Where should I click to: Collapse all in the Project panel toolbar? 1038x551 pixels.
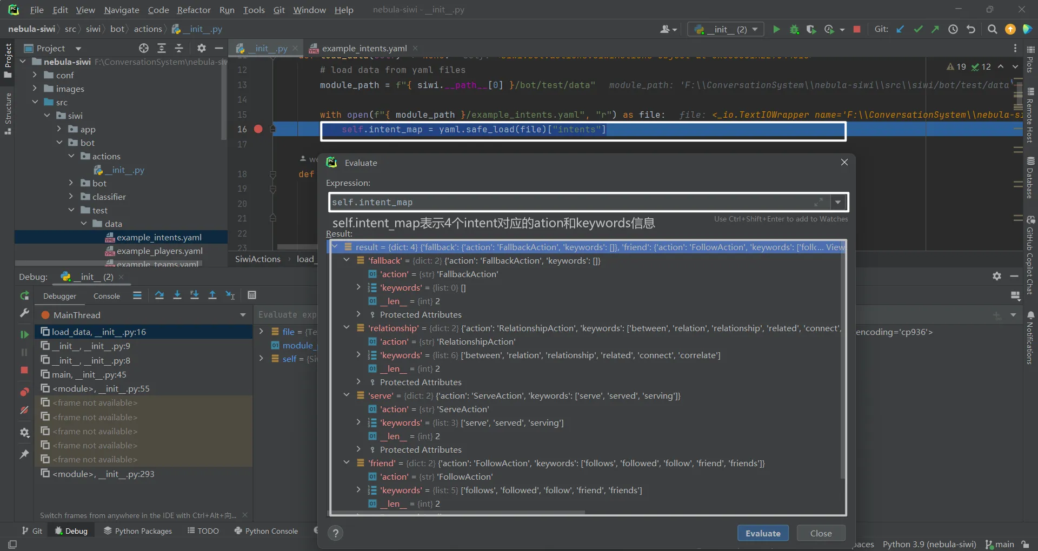[179, 48]
